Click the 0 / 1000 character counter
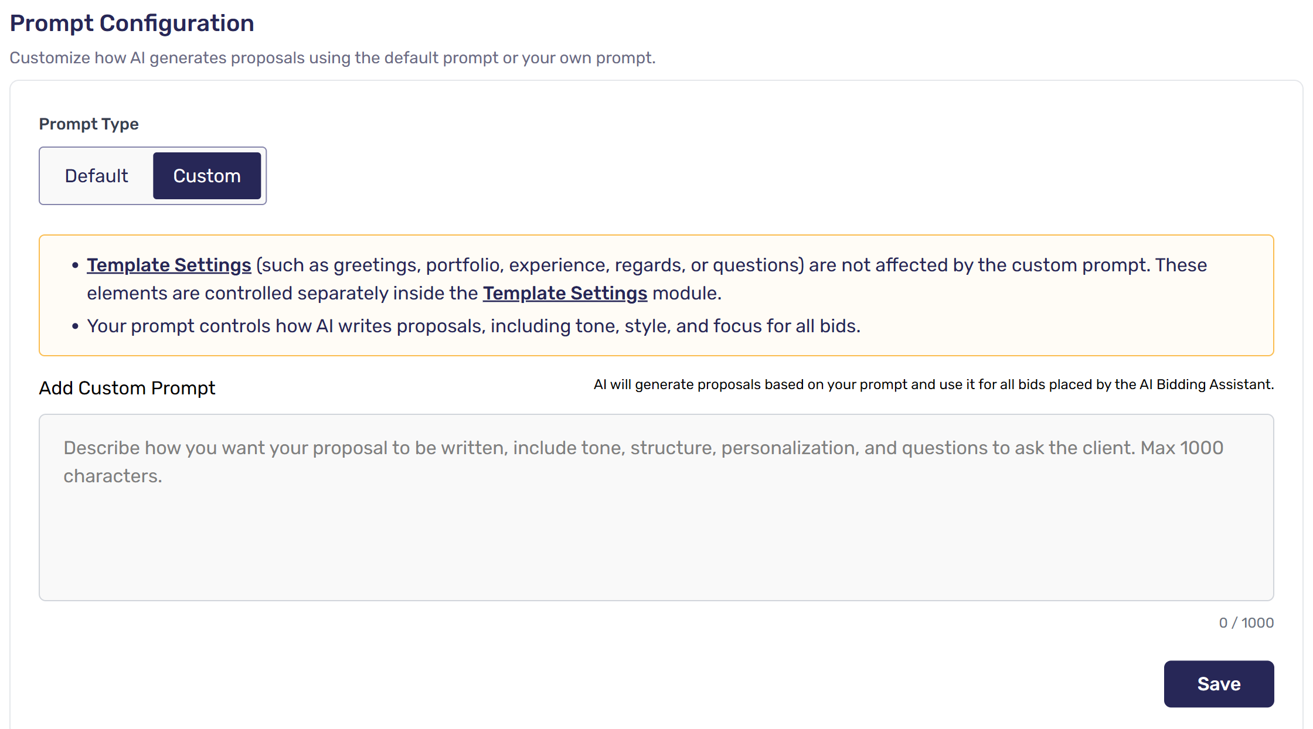Viewport: 1313px width, 729px height. coord(1246,622)
